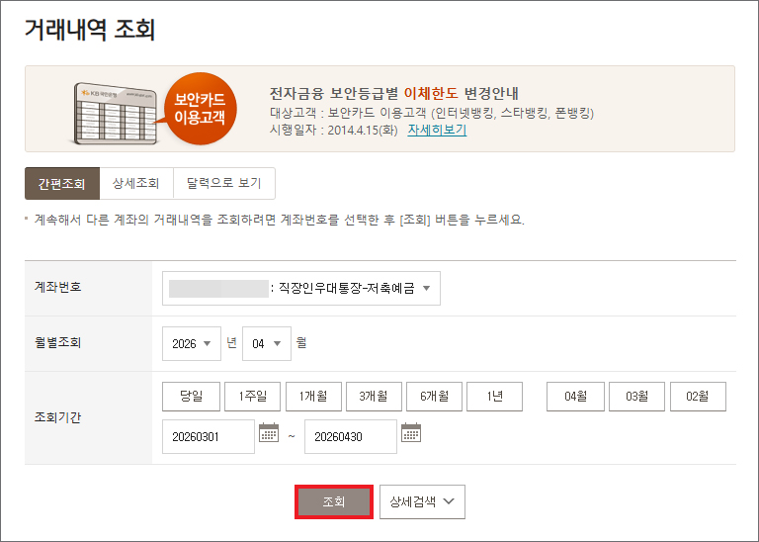Choose the 3개월 period button

[x=374, y=397]
